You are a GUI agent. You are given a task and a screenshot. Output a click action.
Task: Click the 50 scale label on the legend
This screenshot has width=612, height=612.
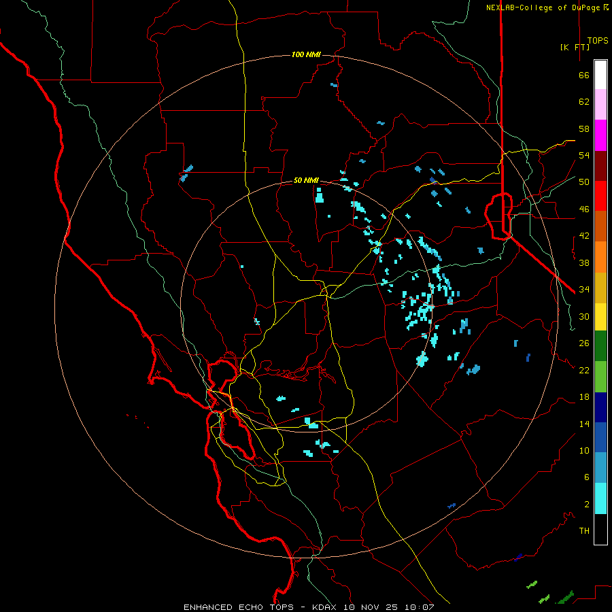[584, 182]
